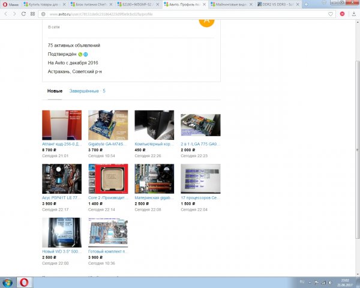This screenshot has height=288, width=360.
Task: Click the RU language indicator in tray
Action: click(302, 280)
